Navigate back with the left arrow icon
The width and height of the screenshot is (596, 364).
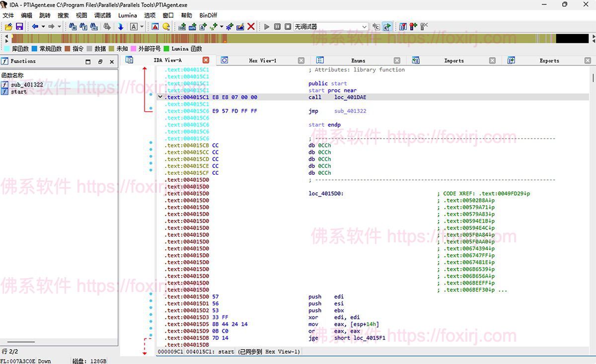pyautogui.click(x=35, y=26)
